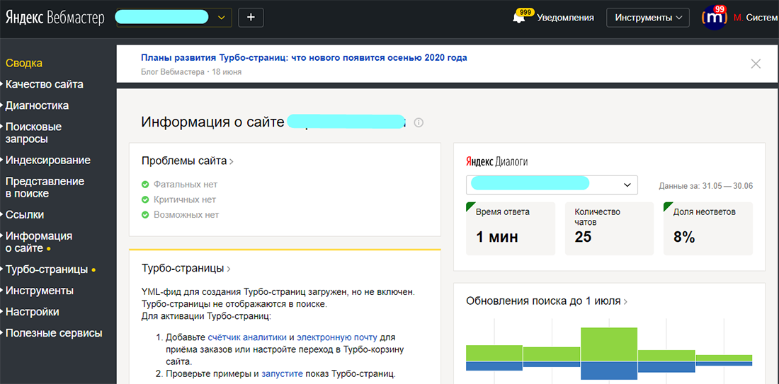
Task: Open Уведомления notifications link
Action: click(x=565, y=18)
